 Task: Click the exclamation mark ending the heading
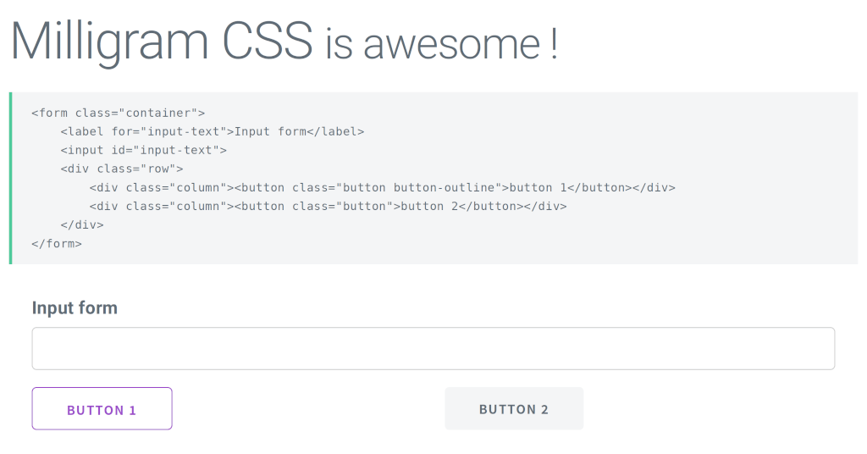[x=553, y=44]
